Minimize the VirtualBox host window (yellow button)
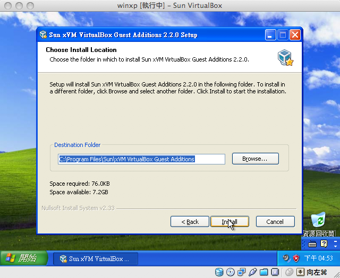This screenshot has height=278, width=340. [19, 6]
